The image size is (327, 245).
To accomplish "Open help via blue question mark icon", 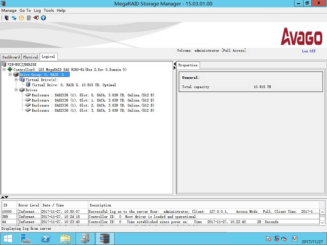I will click(x=43, y=18).
